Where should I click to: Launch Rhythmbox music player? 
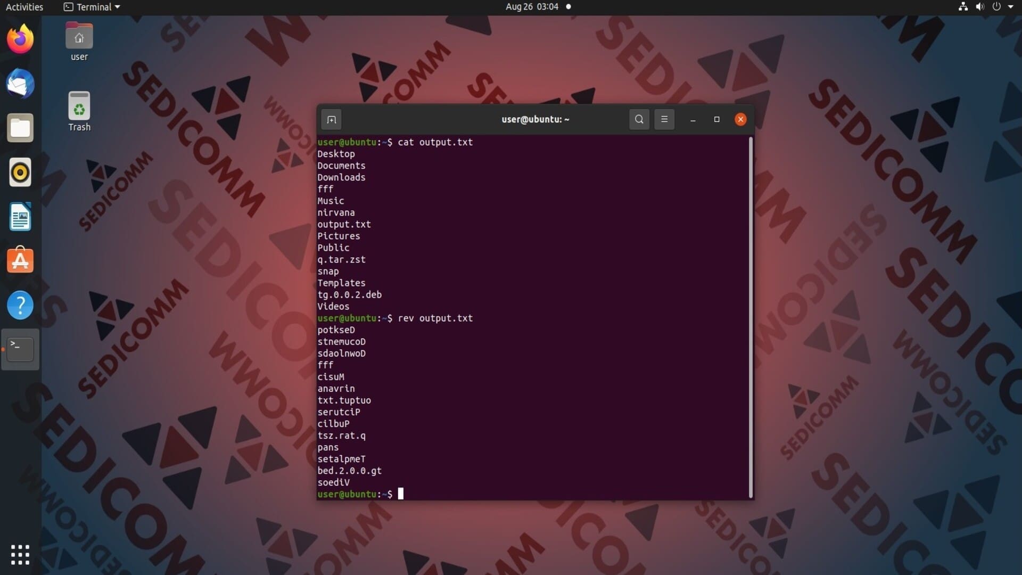pos(20,172)
